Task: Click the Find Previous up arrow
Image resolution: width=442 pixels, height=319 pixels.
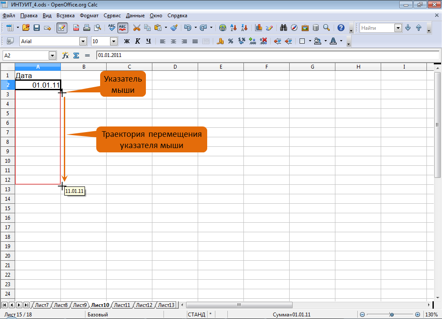Action: (419, 28)
